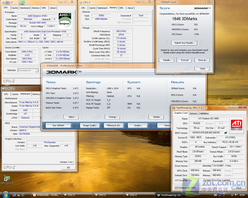The width and height of the screenshot is (248, 198).
Task: Click the Driver Version field in GPU-Z
Action: click(x=217, y=166)
